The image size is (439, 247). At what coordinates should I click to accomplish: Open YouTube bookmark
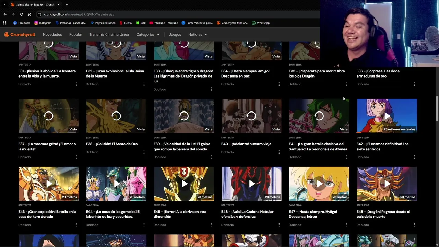click(x=163, y=23)
